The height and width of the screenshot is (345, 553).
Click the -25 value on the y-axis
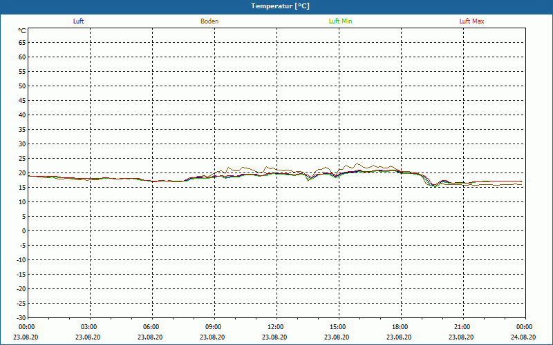point(21,304)
